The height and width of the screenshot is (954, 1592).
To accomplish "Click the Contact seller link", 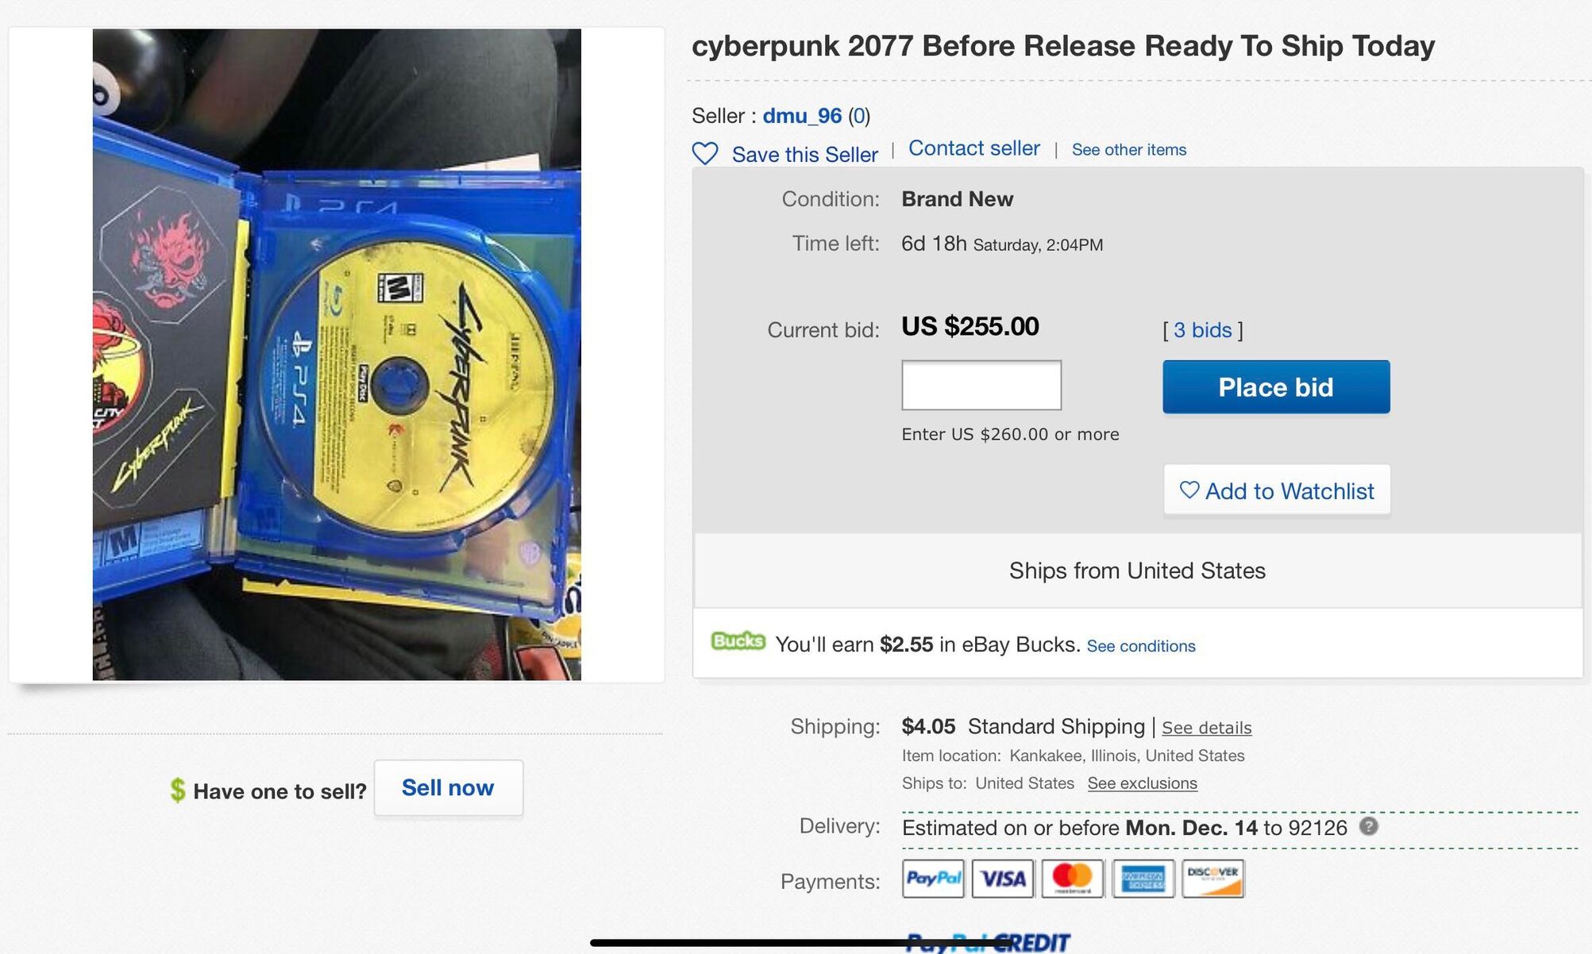I will tap(973, 148).
